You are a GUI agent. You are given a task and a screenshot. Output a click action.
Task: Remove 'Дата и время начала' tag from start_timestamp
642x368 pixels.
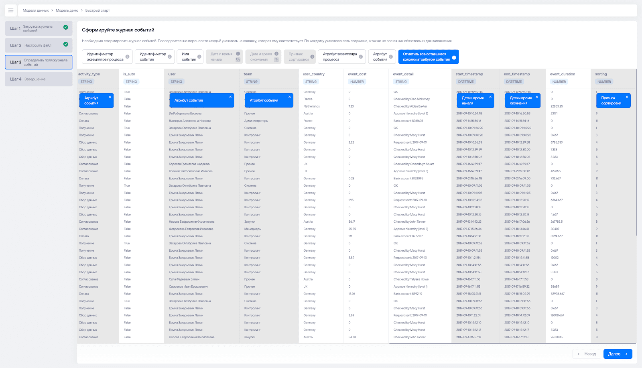490,97
